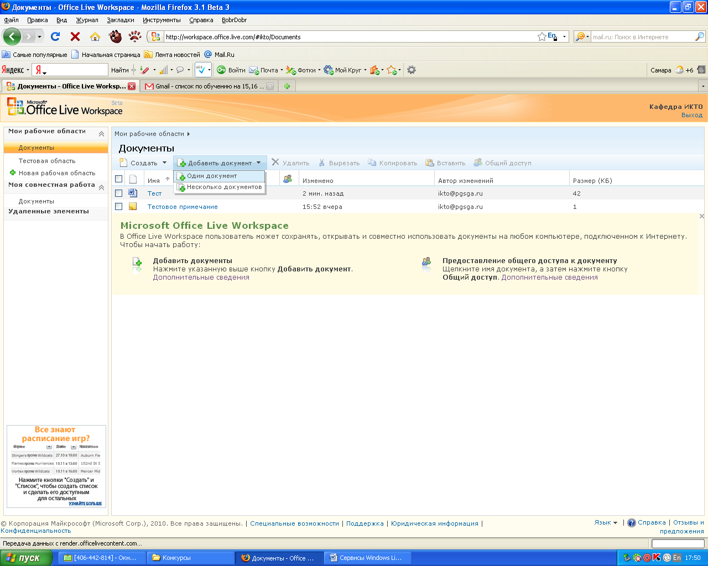Bookmark the page with the star icon

pos(542,36)
